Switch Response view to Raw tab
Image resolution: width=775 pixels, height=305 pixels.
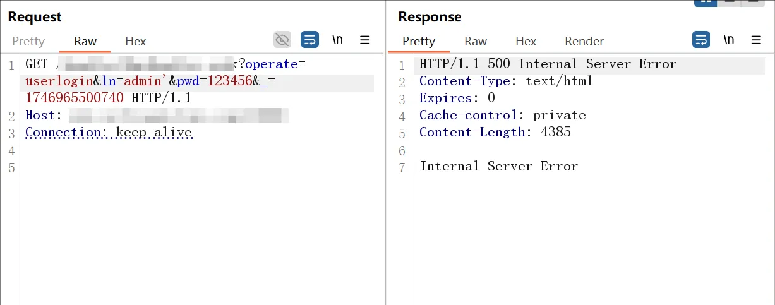coord(476,42)
